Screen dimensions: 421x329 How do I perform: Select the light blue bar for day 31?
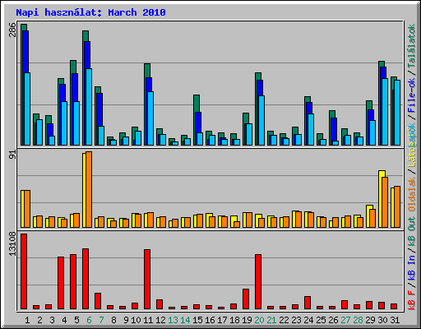(397, 113)
